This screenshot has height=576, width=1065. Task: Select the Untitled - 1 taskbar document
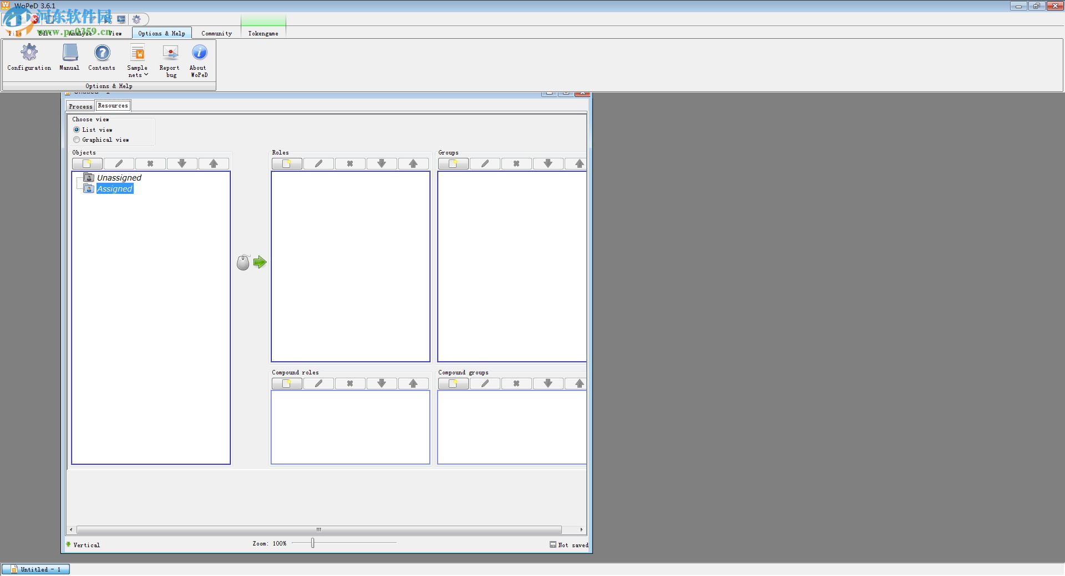tap(35, 569)
